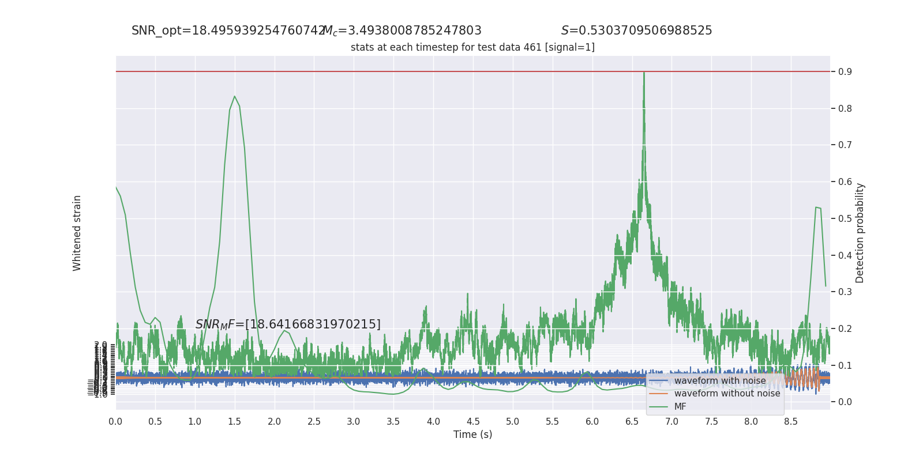Click the S=0.5303709506988525 label

click(x=637, y=31)
